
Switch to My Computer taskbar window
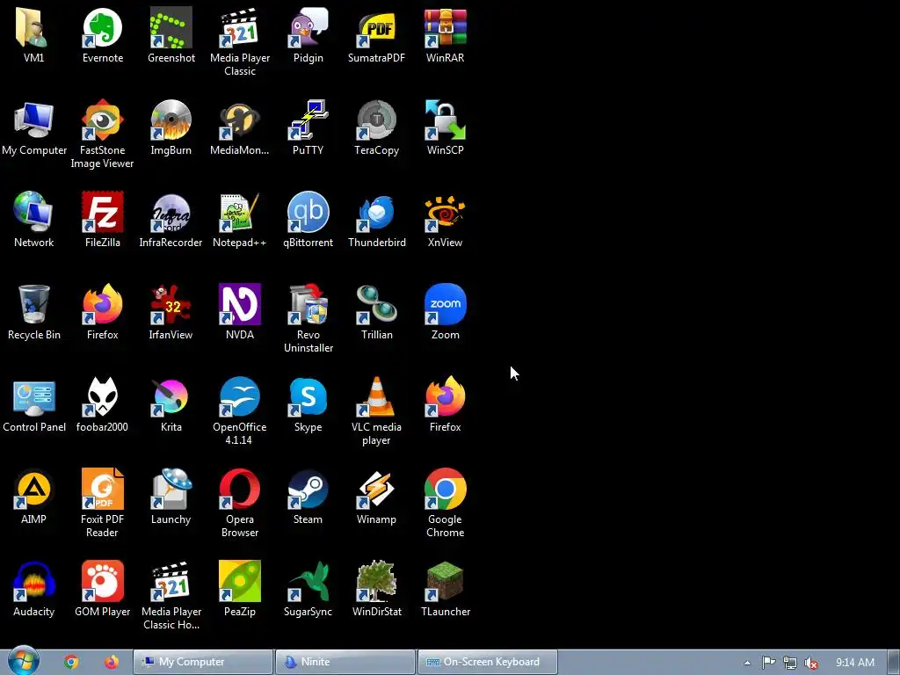click(x=203, y=662)
